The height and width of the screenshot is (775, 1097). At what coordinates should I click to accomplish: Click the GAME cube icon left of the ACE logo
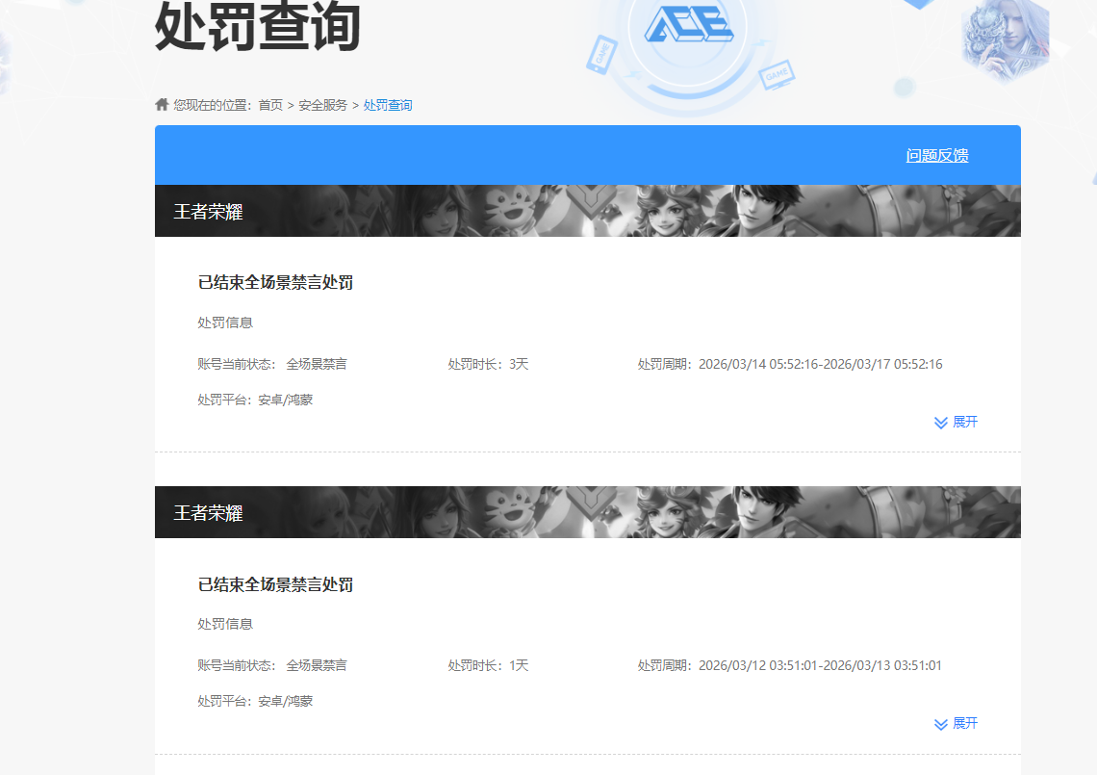pyautogui.click(x=602, y=54)
